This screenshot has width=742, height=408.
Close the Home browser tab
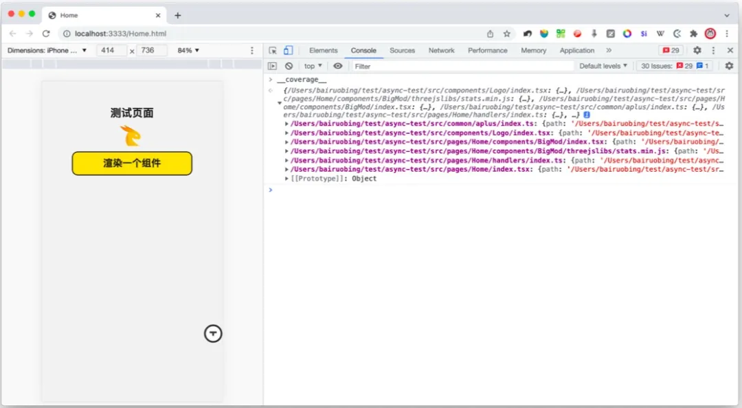point(158,15)
